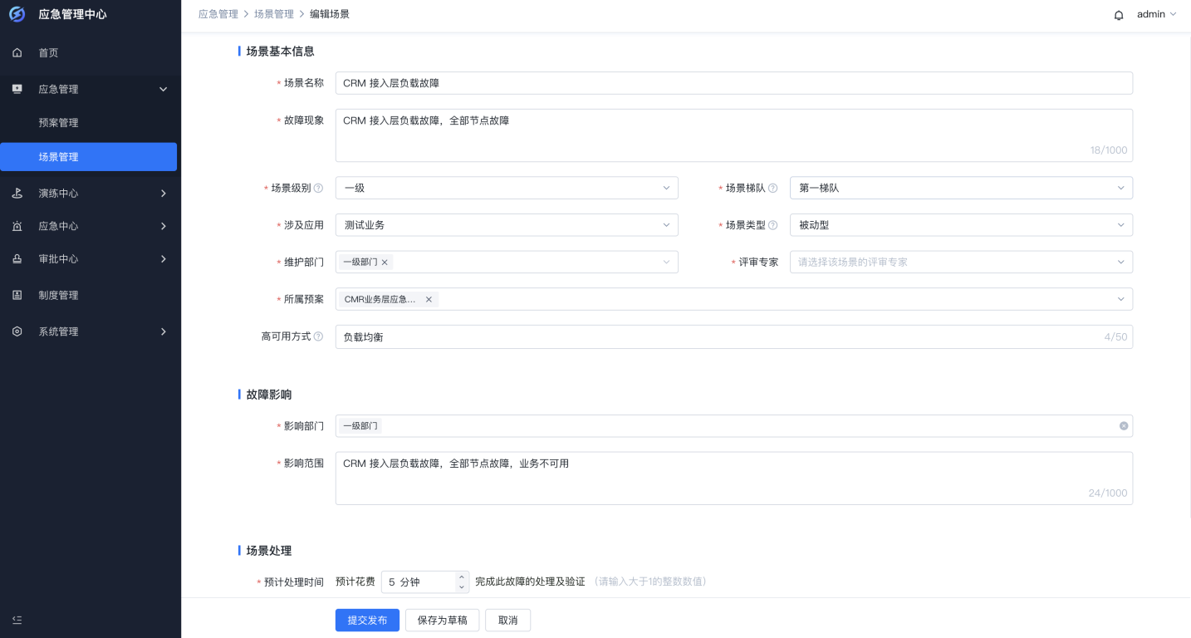This screenshot has width=1191, height=638.
Task: Remove the 一级部门 tag in 维护部门 field
Action: click(385, 262)
